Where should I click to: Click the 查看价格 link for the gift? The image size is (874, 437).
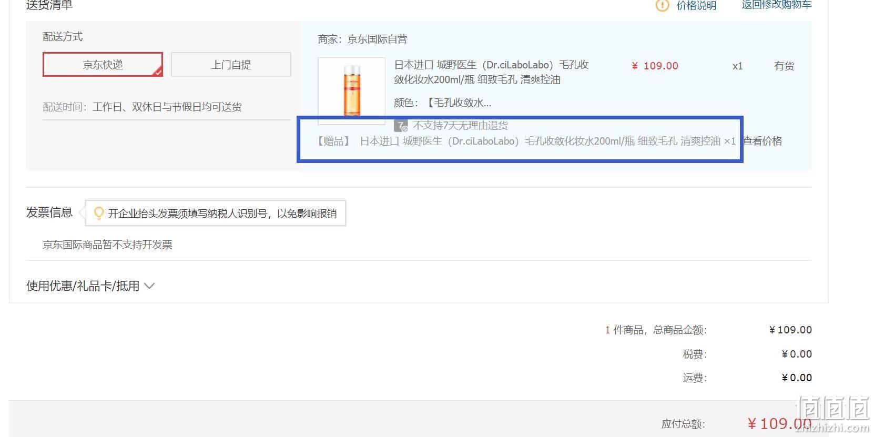[x=762, y=141]
